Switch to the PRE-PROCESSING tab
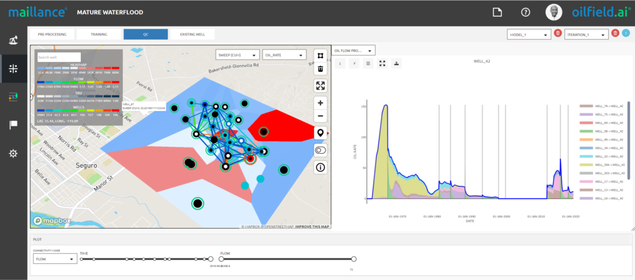Screen dimensions: 635x280 pos(52,35)
